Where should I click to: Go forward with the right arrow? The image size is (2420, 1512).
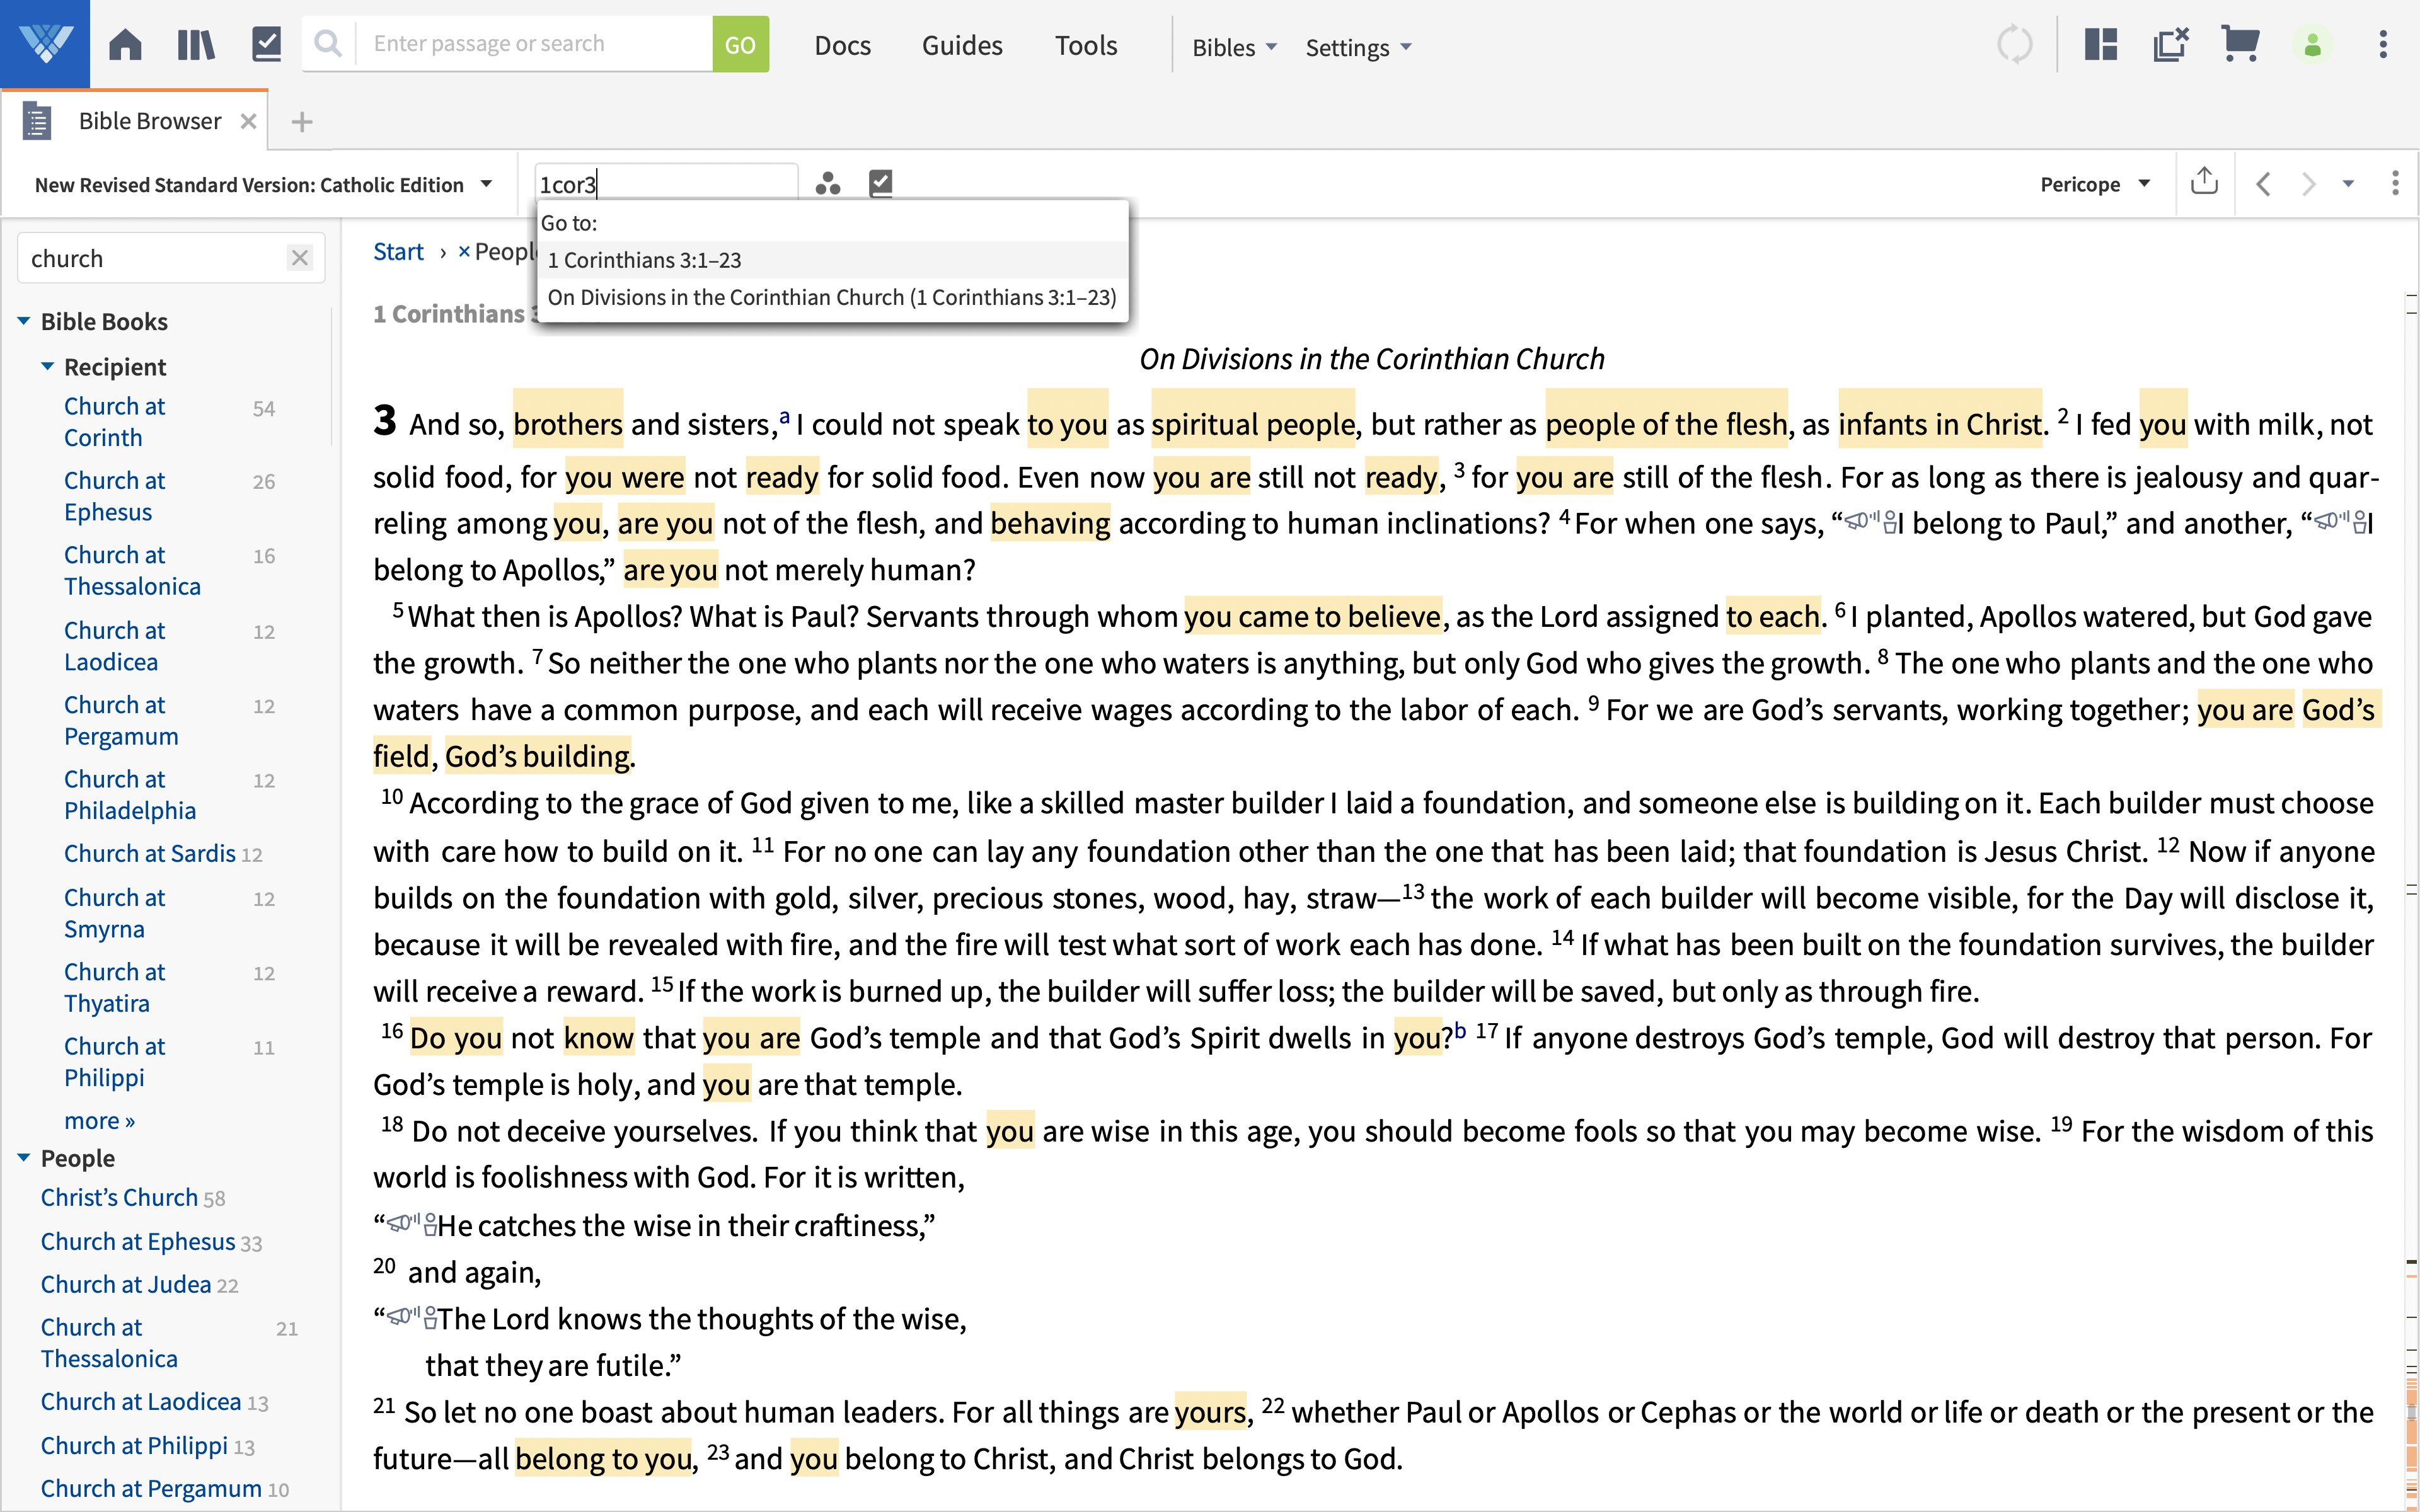click(2308, 184)
